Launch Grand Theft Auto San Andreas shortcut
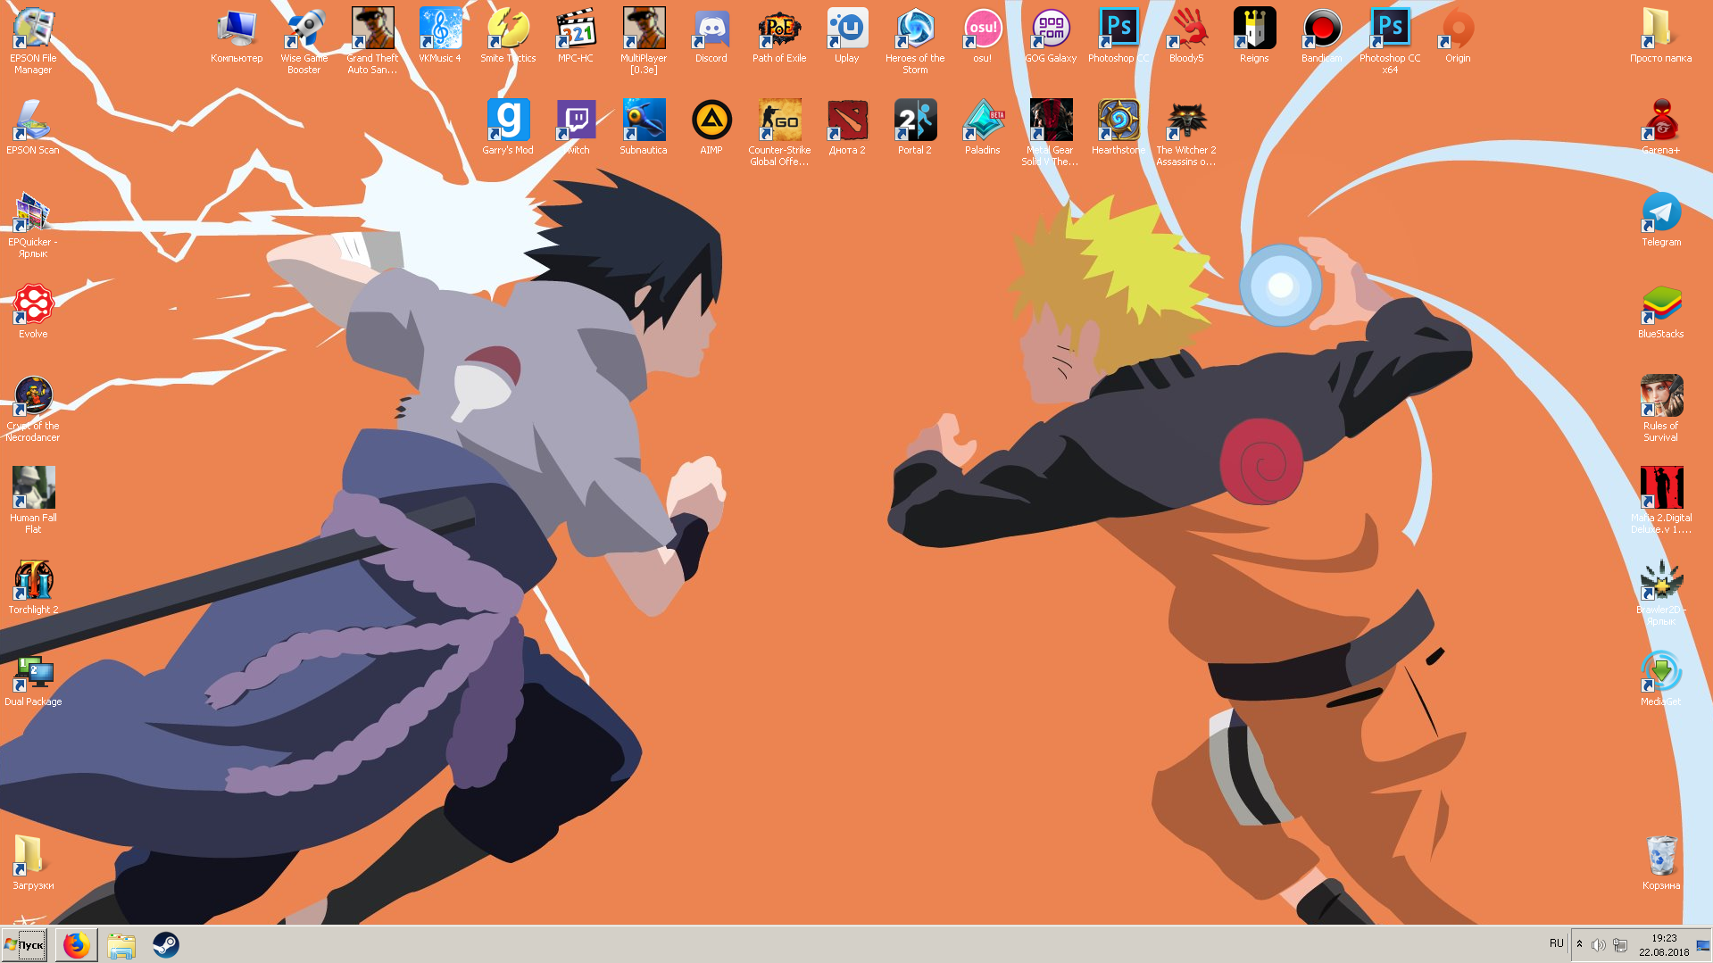 372,40
